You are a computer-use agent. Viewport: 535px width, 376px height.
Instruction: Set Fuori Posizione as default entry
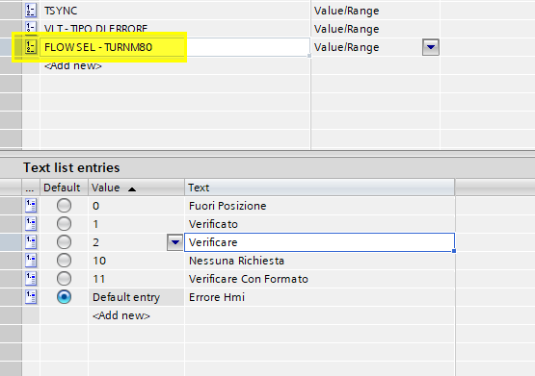click(65, 206)
